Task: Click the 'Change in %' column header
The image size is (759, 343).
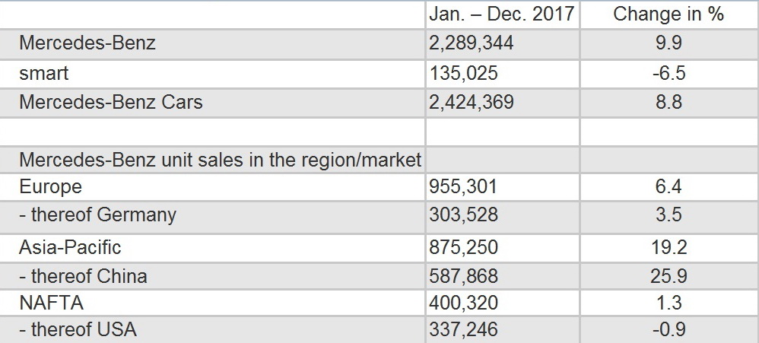Action: click(668, 14)
